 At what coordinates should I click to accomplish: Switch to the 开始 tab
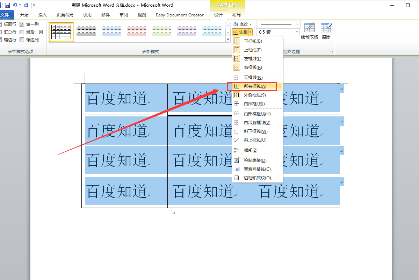[24, 15]
